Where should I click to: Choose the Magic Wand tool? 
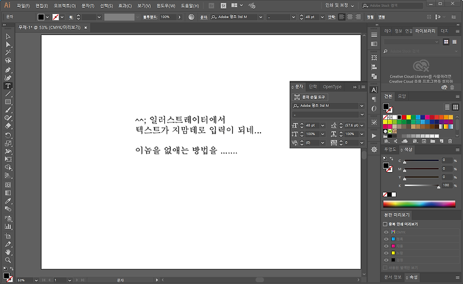(8, 53)
